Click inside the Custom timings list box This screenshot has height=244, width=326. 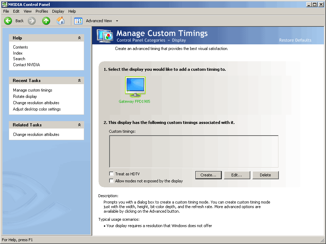click(x=194, y=151)
